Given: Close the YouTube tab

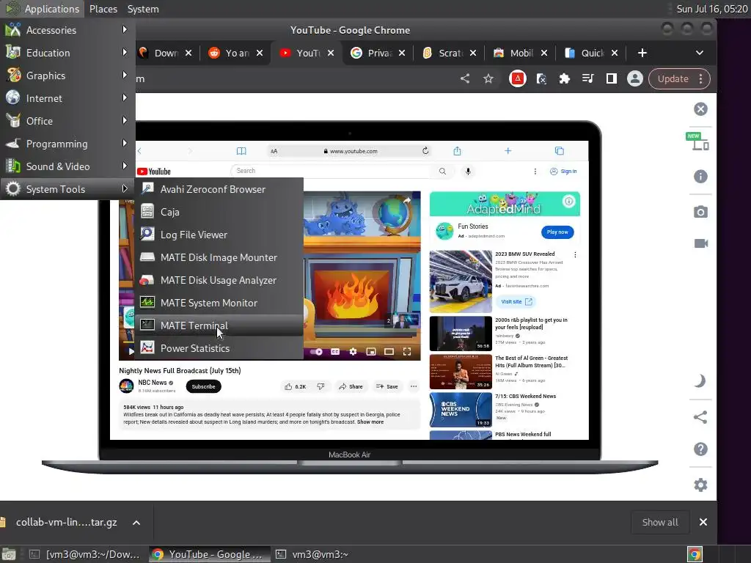Looking at the screenshot, I should pyautogui.click(x=331, y=53).
